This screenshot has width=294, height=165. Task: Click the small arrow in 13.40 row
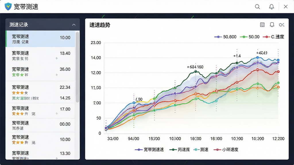click(x=57, y=58)
